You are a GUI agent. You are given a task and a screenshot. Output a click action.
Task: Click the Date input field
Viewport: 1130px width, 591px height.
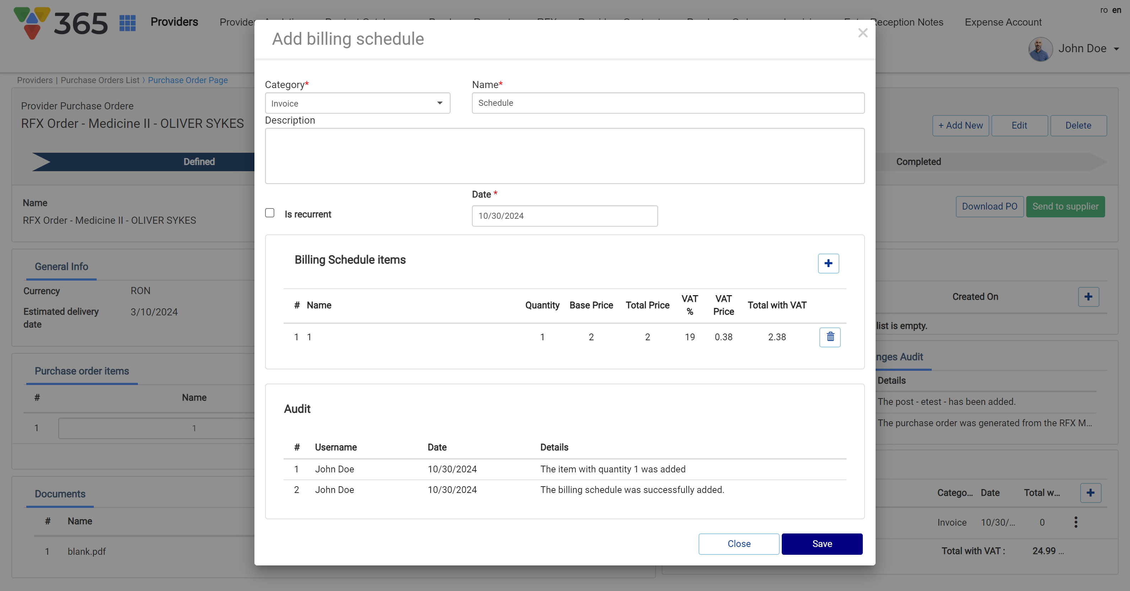[565, 216]
